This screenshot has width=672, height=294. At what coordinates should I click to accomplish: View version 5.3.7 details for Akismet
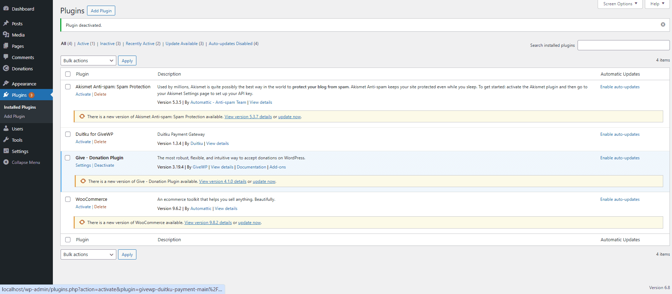click(248, 117)
